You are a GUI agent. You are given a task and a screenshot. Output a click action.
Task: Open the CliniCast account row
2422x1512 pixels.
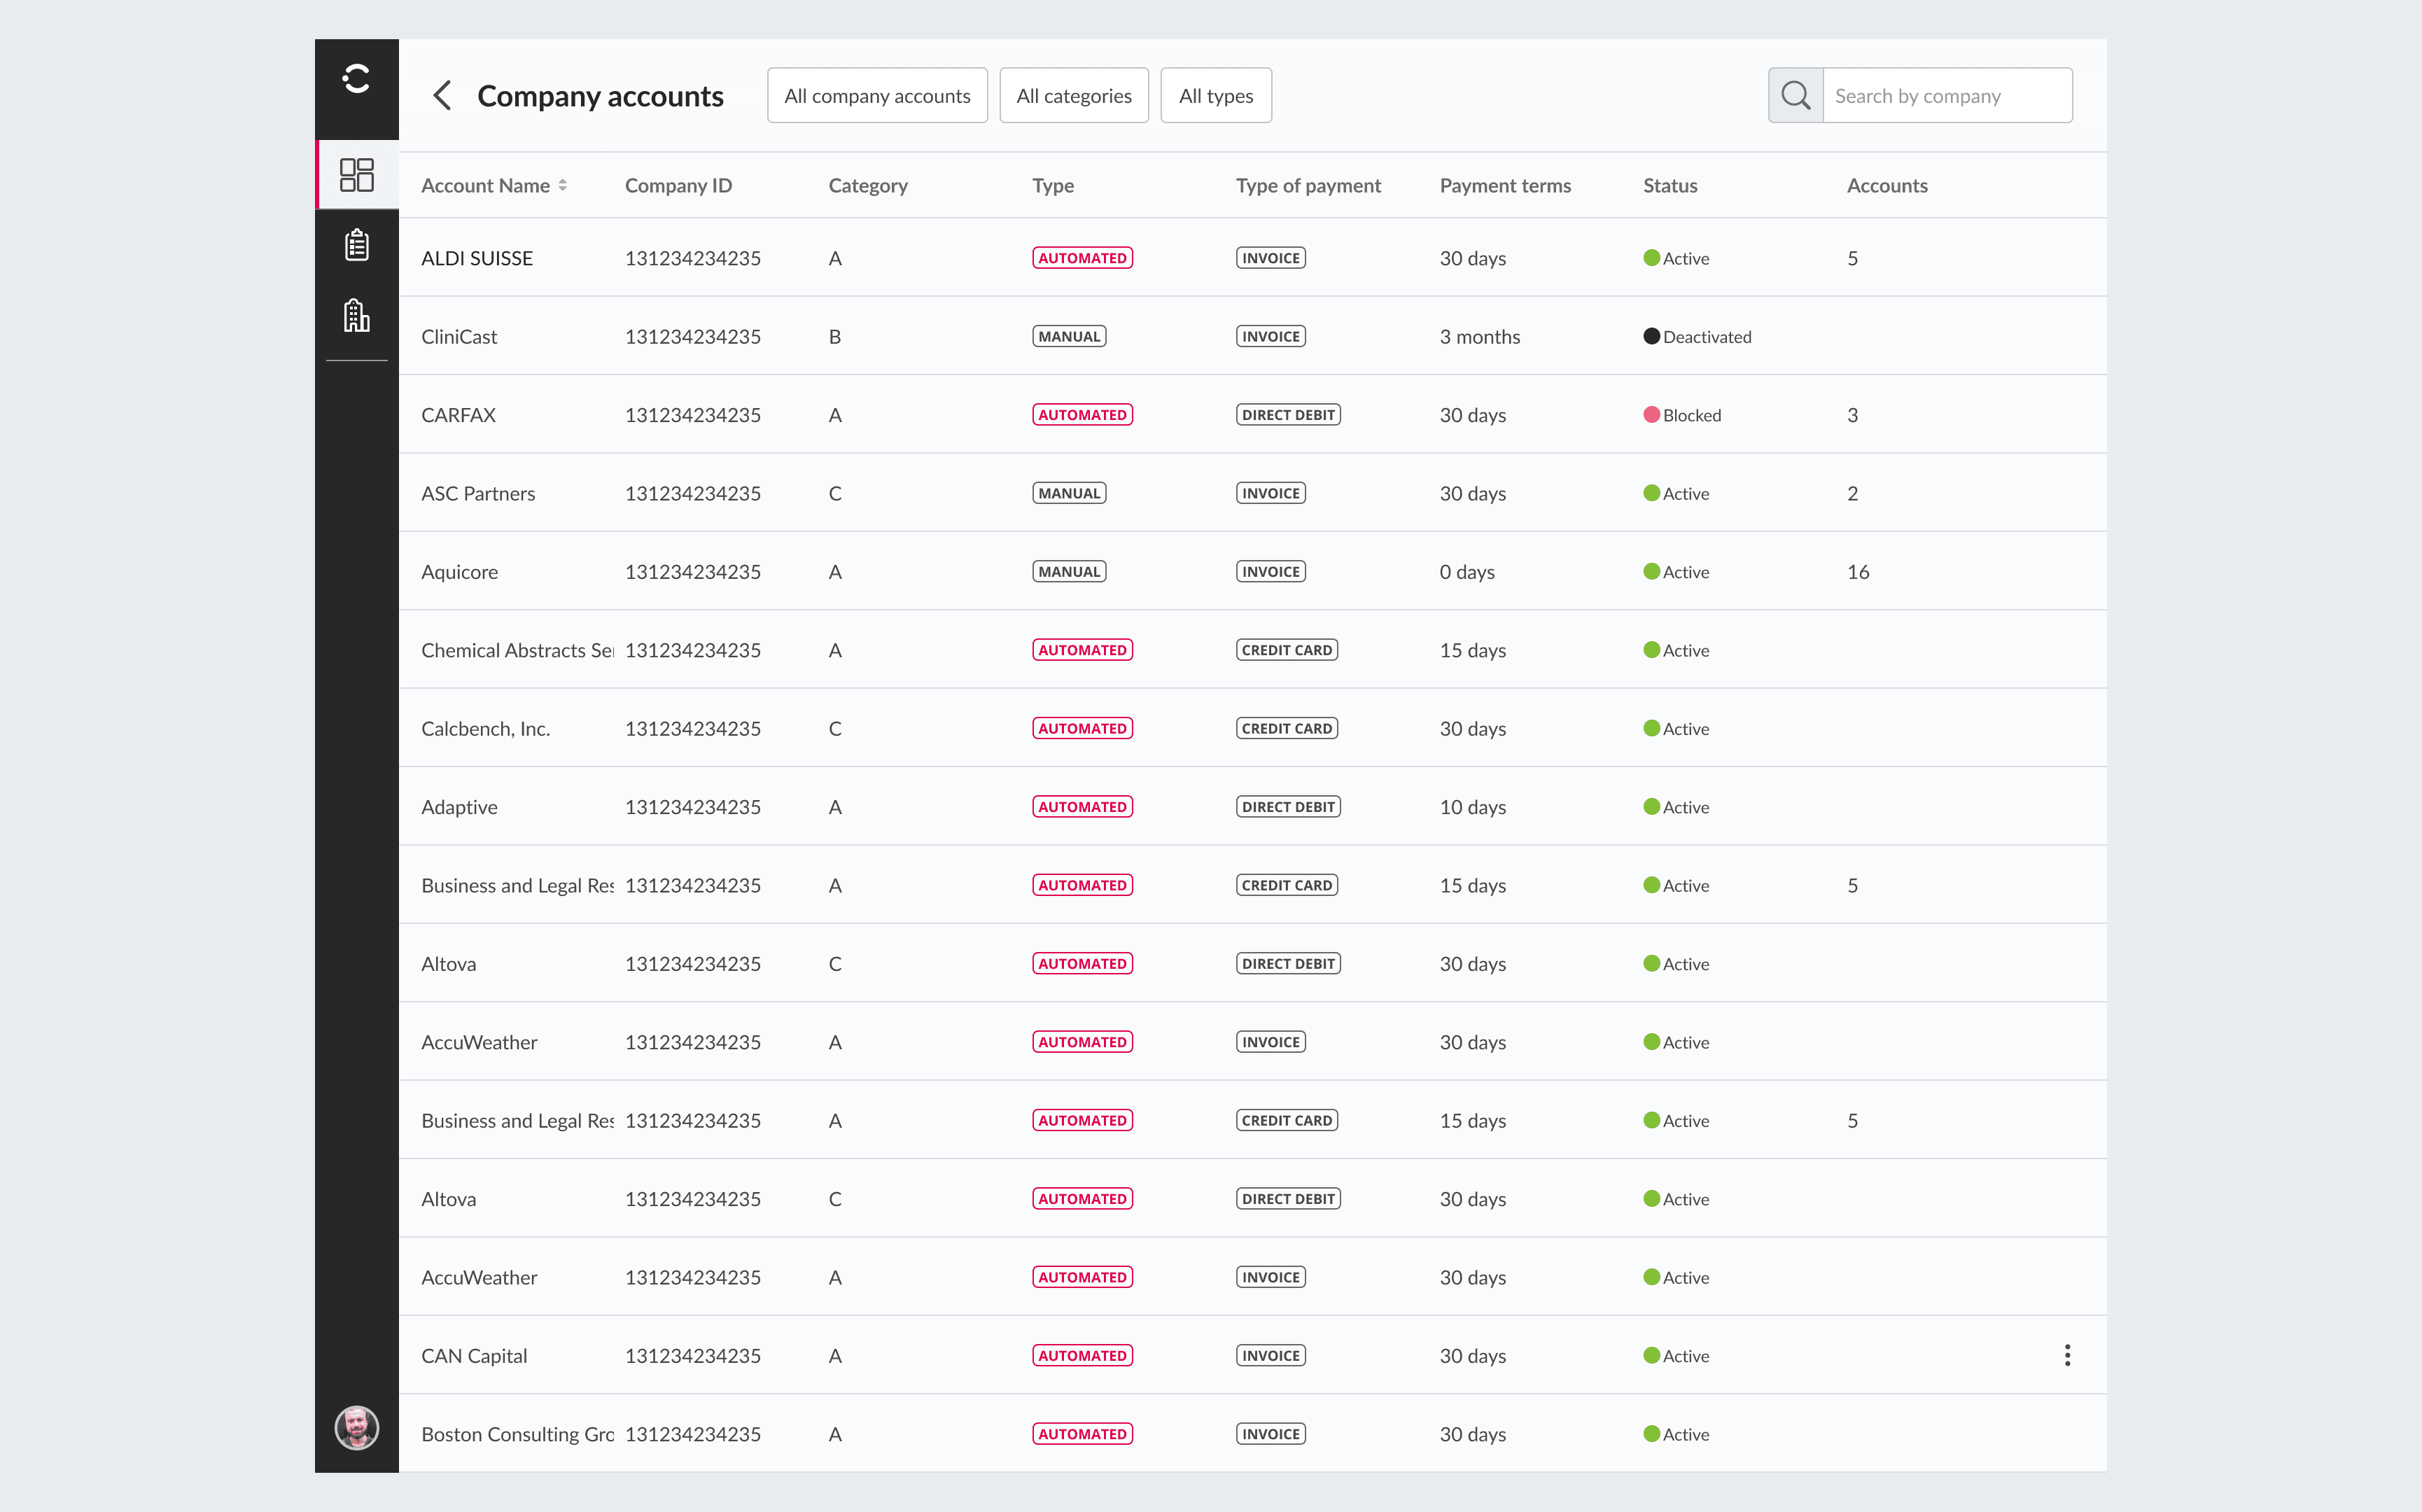(x=1252, y=337)
